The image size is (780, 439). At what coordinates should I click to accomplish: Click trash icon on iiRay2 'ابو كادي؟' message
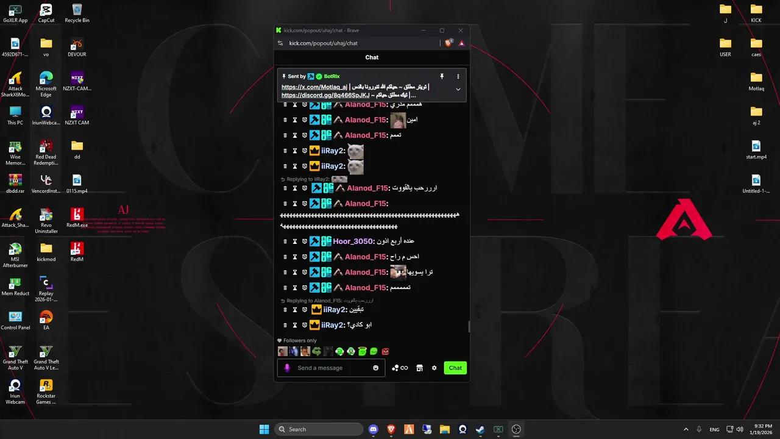tap(285, 325)
